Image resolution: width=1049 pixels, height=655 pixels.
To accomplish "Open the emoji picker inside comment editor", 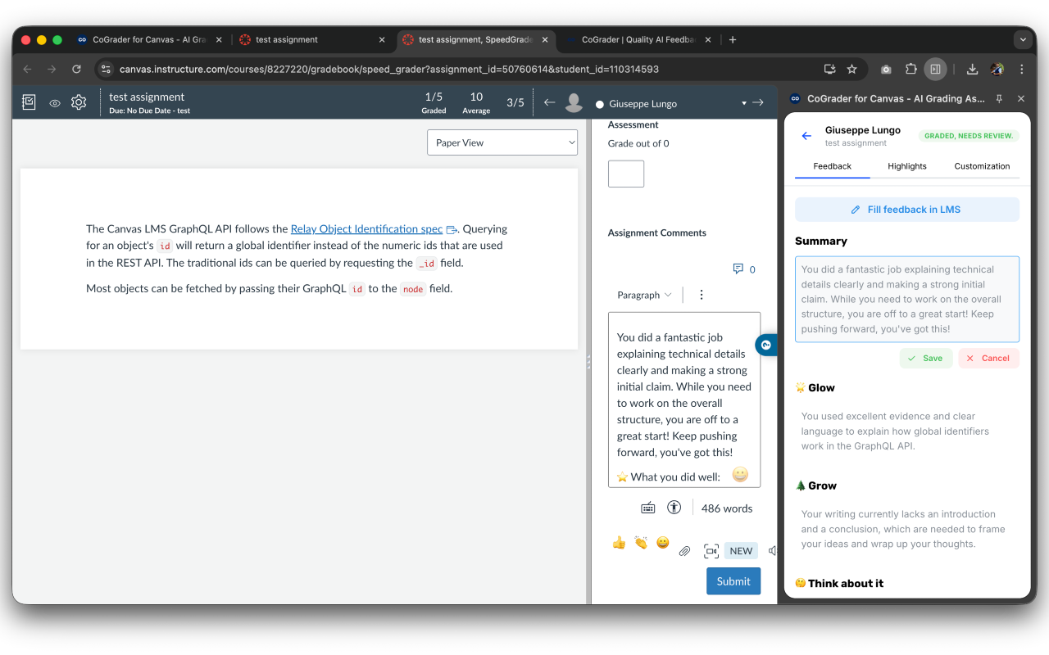I will tap(740, 474).
